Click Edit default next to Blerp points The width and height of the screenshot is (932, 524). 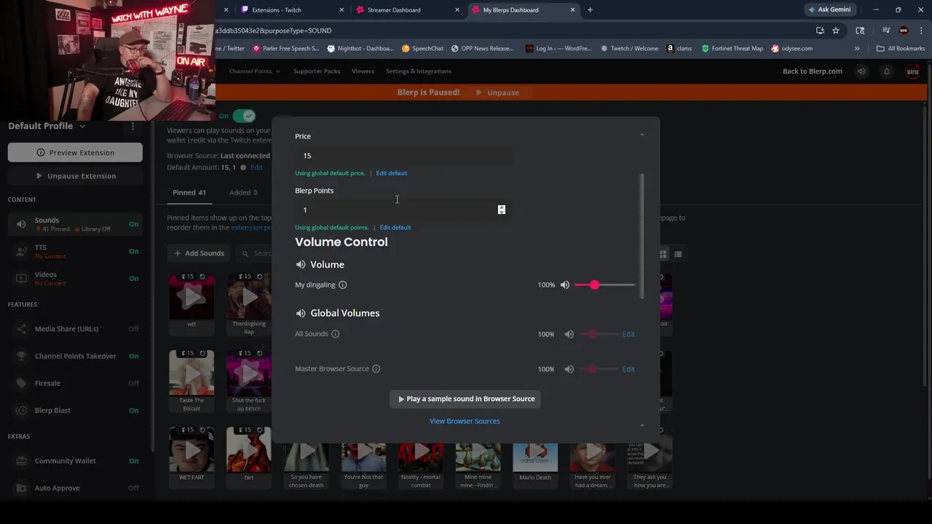[395, 228]
